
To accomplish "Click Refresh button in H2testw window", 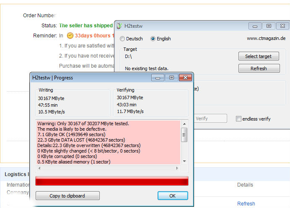I will (x=259, y=68).
